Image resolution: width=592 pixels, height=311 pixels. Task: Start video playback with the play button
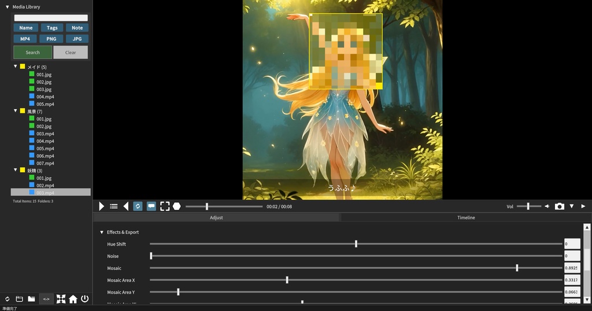pyautogui.click(x=101, y=206)
